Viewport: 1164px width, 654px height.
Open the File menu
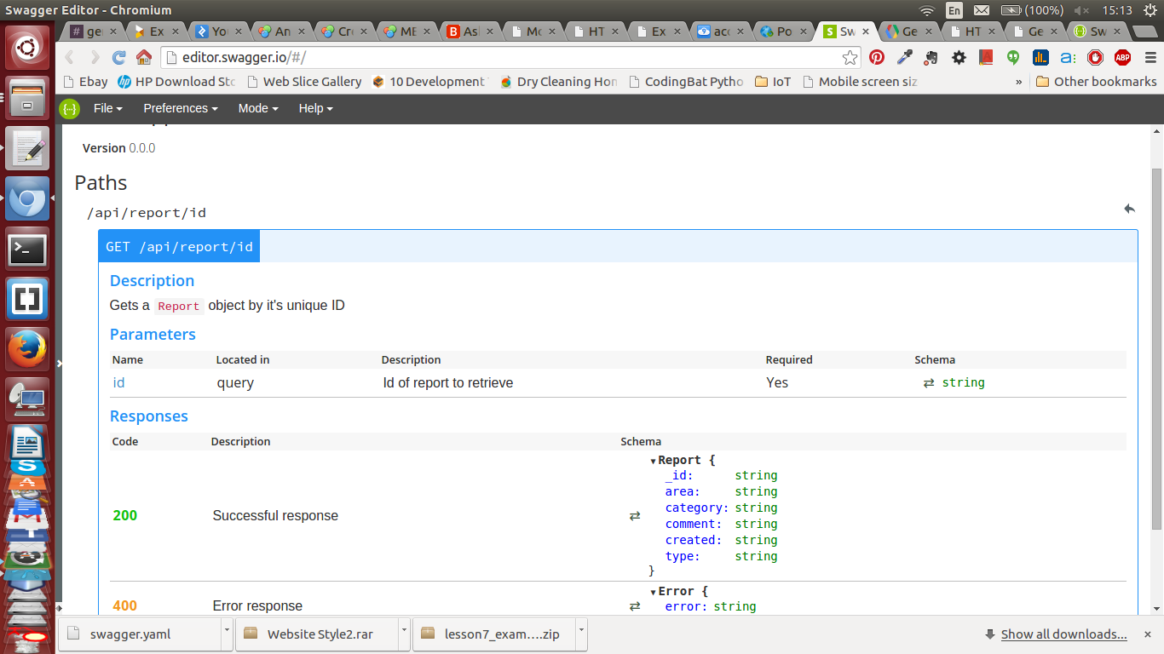pyautogui.click(x=108, y=108)
